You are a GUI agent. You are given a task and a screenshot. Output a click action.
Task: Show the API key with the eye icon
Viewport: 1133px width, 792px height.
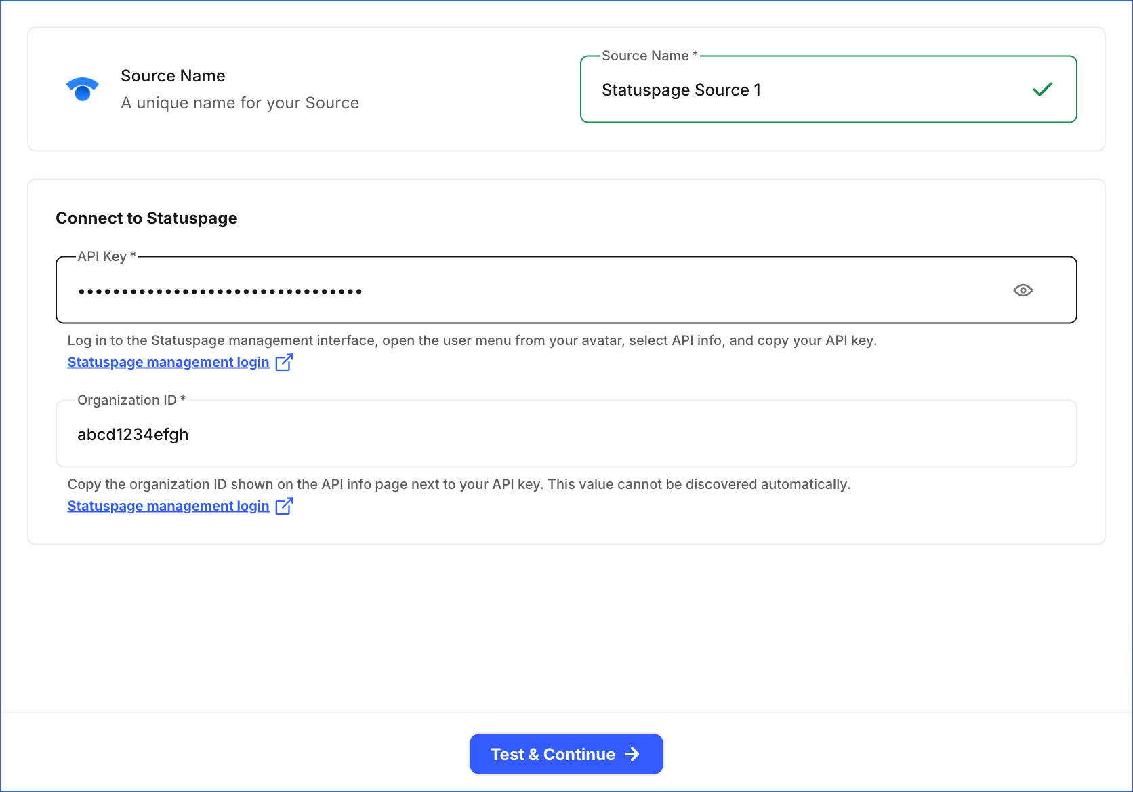(x=1023, y=290)
